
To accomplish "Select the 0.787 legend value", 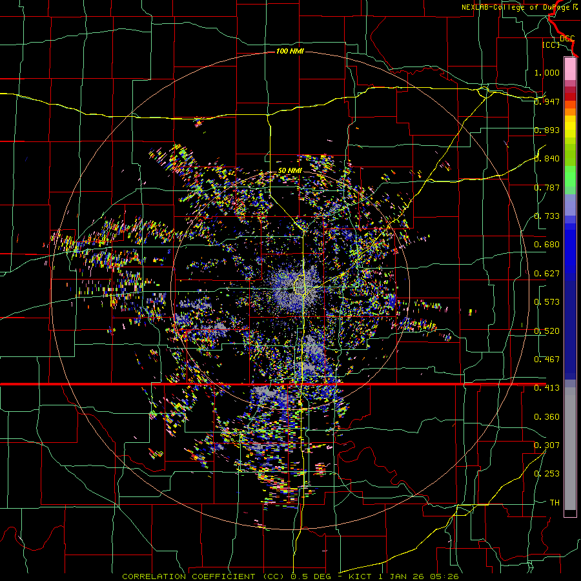I will 547,187.
